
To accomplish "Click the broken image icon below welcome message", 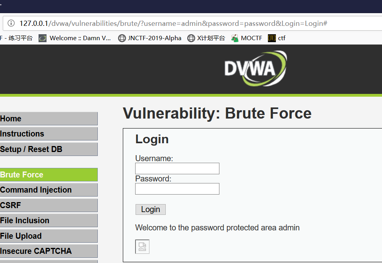I will (x=142, y=247).
